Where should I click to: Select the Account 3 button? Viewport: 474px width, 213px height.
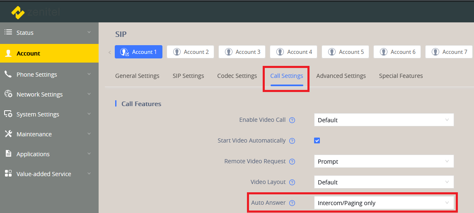[242, 52]
